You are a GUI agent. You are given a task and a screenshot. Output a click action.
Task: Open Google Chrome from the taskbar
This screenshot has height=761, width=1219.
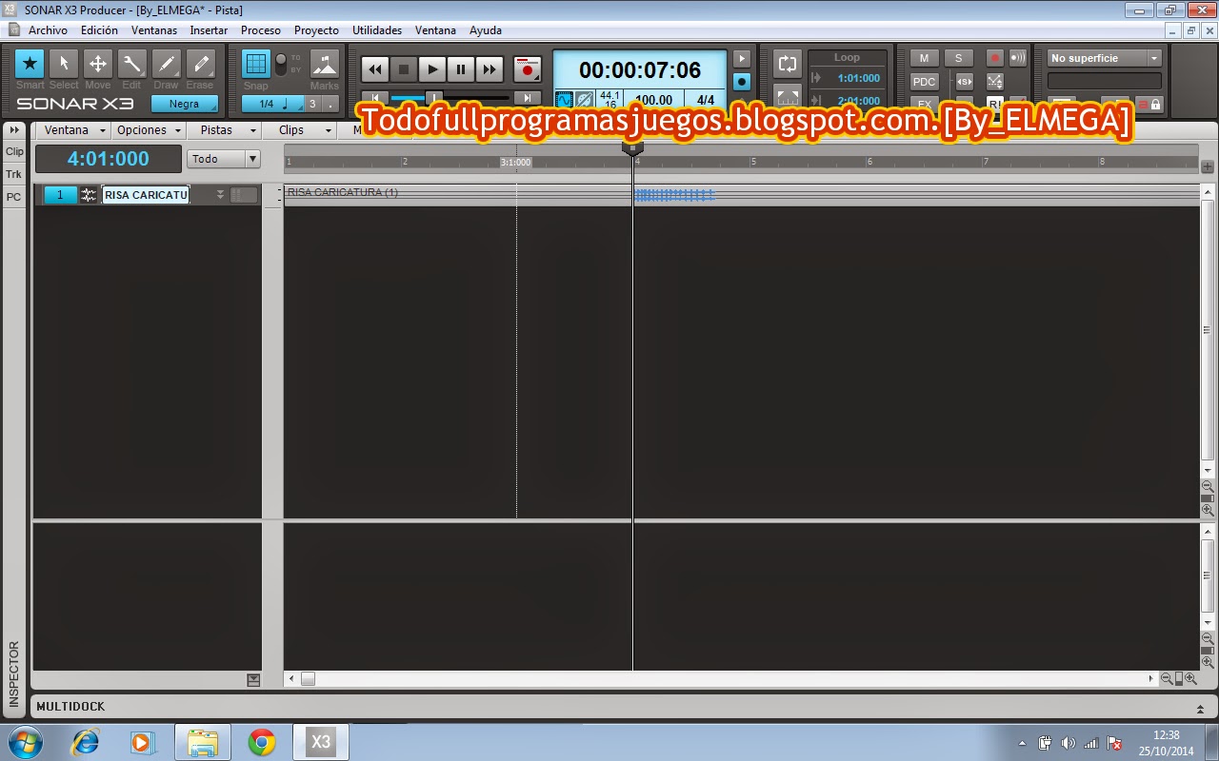(x=262, y=742)
